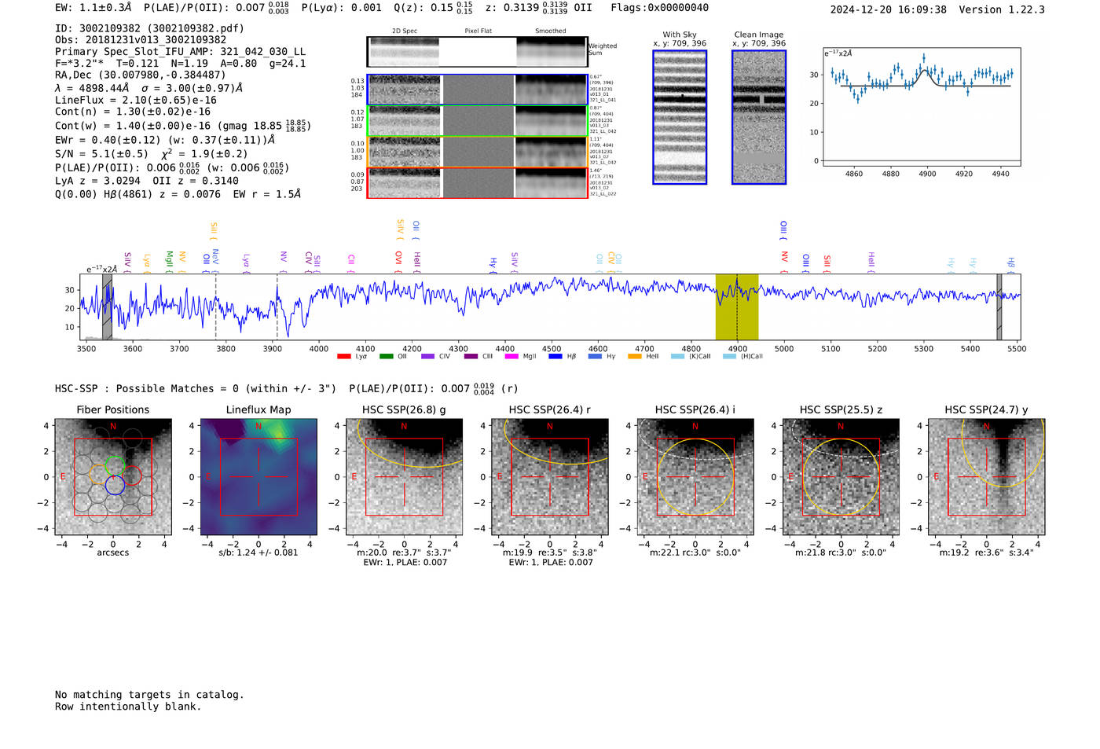Click the 'RA,Dec (30.007980,-0.384487)' coordinates

tap(140, 75)
